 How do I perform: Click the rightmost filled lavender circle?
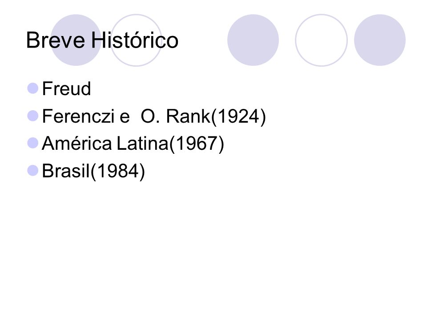(x=380, y=40)
